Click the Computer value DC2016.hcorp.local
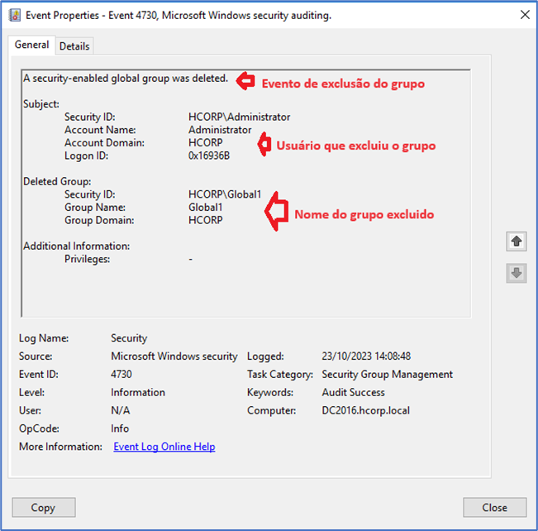The width and height of the screenshot is (538, 531). pos(365,411)
